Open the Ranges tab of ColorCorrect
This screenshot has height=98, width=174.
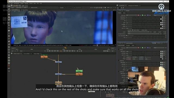point(128,45)
